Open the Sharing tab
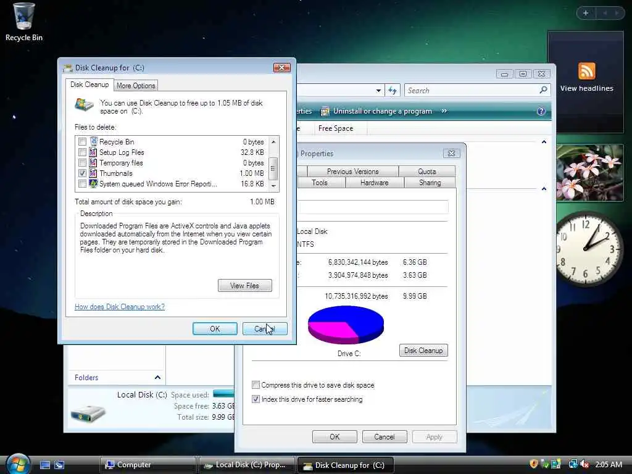 pos(430,183)
